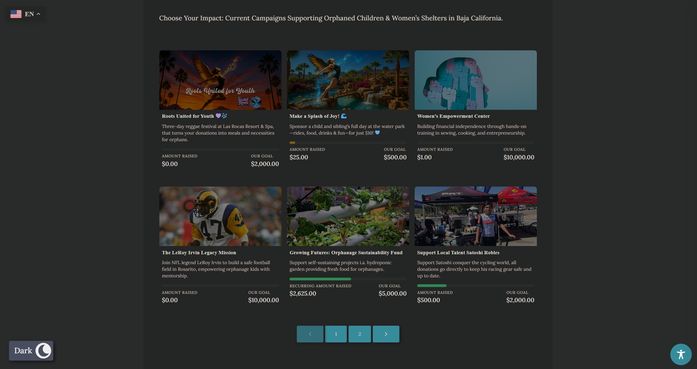Viewport: 697px width, 369px height.
Task: Go to next campaigns page arrow
Action: (386, 334)
